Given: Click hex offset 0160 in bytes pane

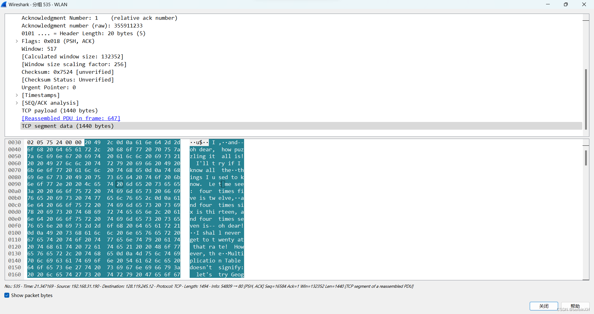Looking at the screenshot, I should [15, 274].
